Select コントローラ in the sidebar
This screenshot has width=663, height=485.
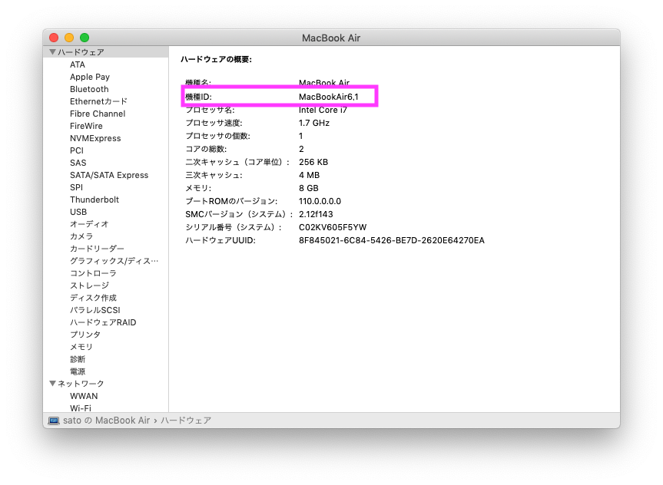[x=93, y=273]
